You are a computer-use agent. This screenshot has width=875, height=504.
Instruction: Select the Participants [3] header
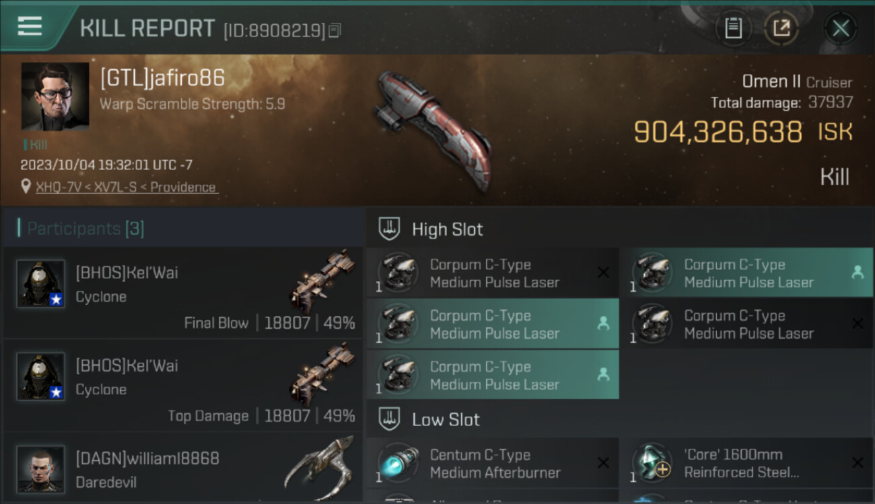click(85, 228)
